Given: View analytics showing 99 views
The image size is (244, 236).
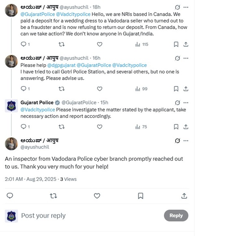Looking at the screenshot, I should (x=142, y=89).
